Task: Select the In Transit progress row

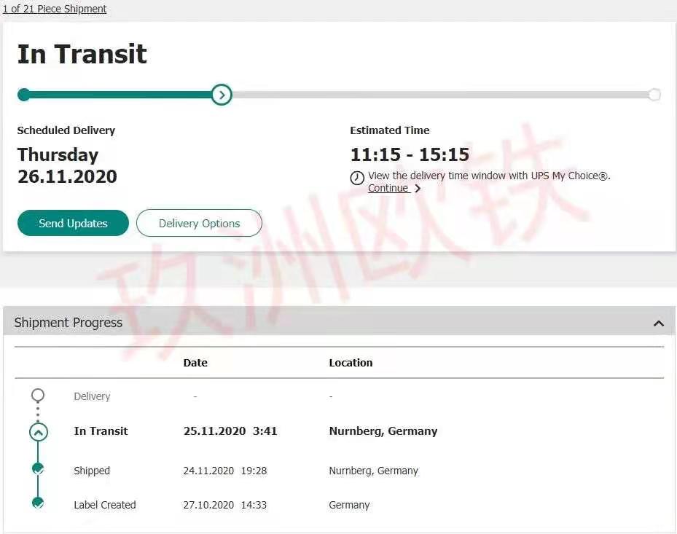Action: [101, 431]
